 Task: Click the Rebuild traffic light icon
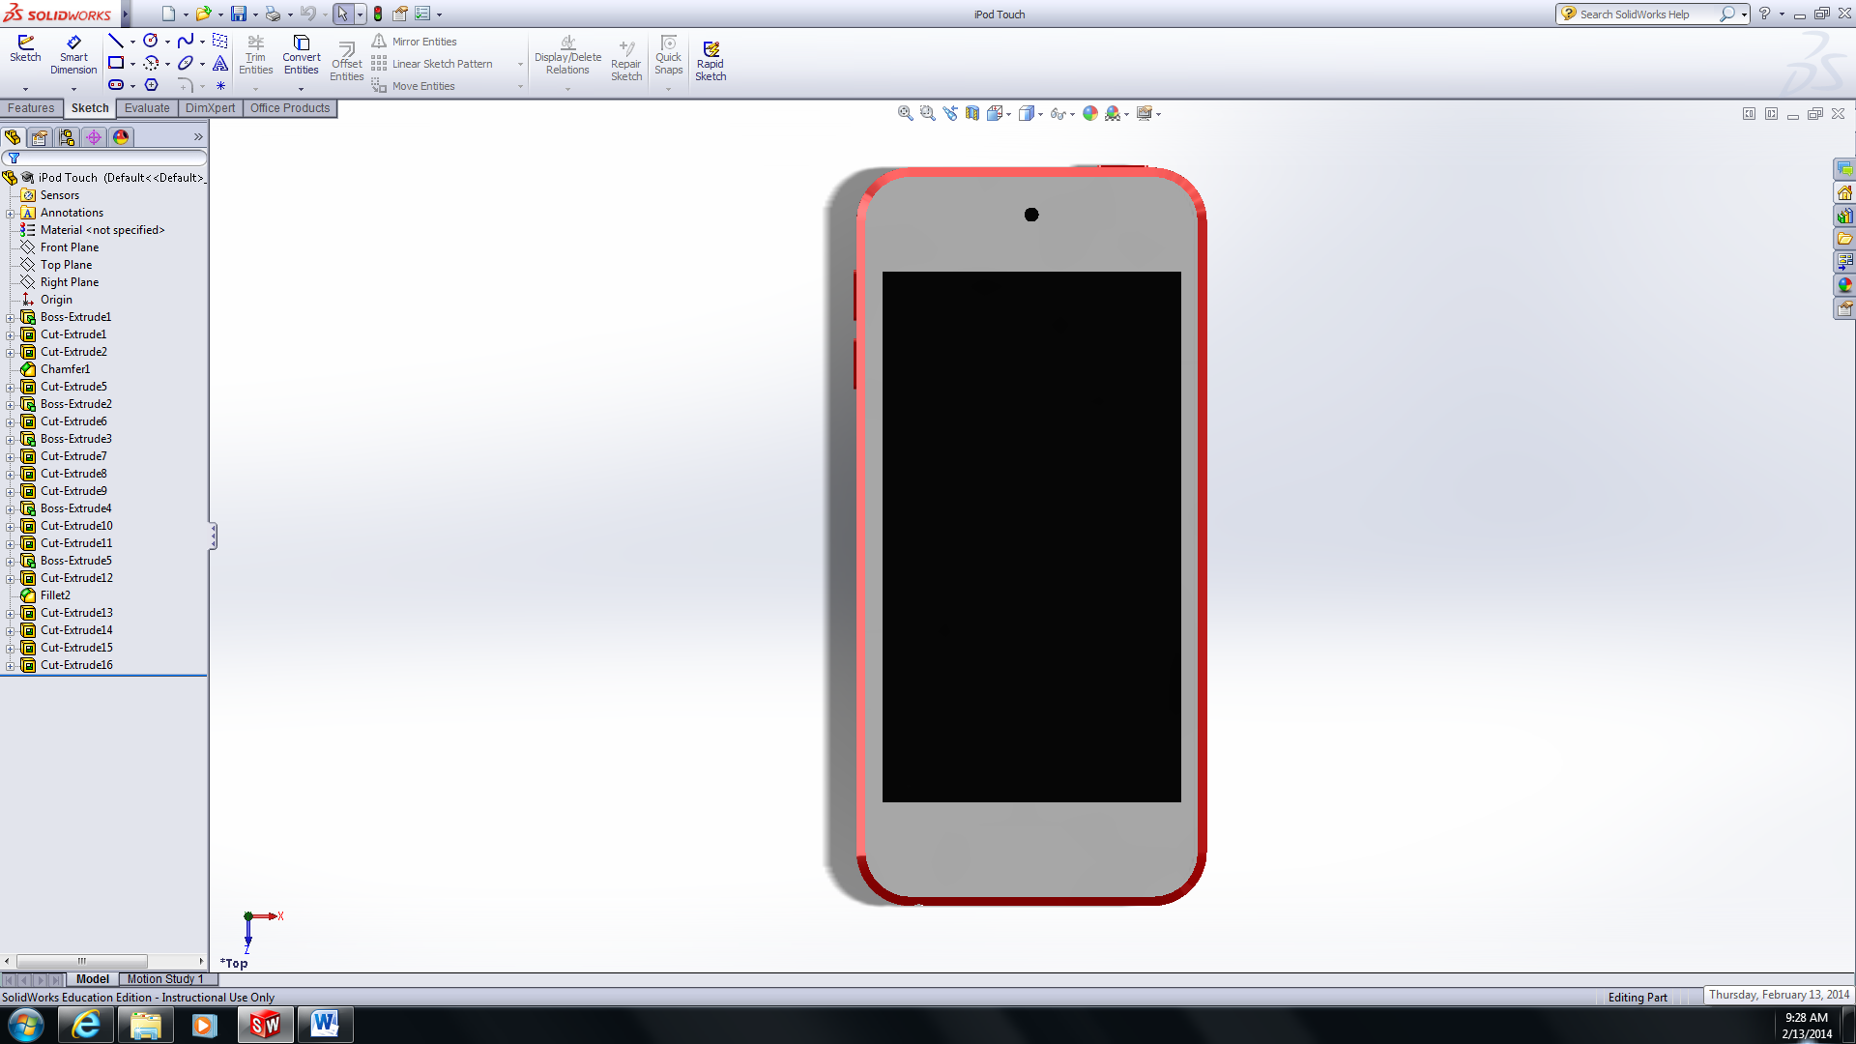click(378, 14)
